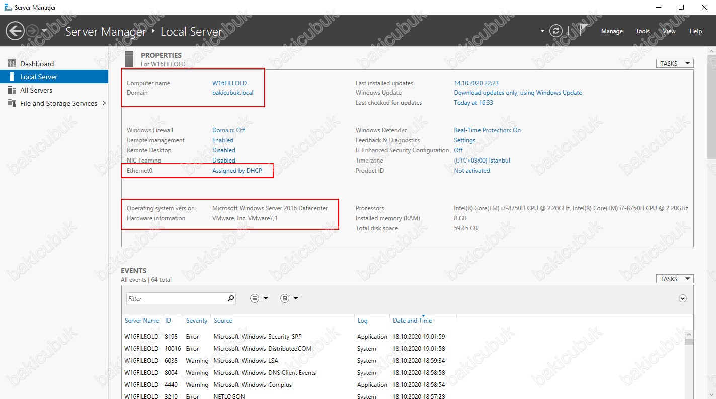Click the filter search magnifier icon
This screenshot has height=399, width=716.
point(230,298)
